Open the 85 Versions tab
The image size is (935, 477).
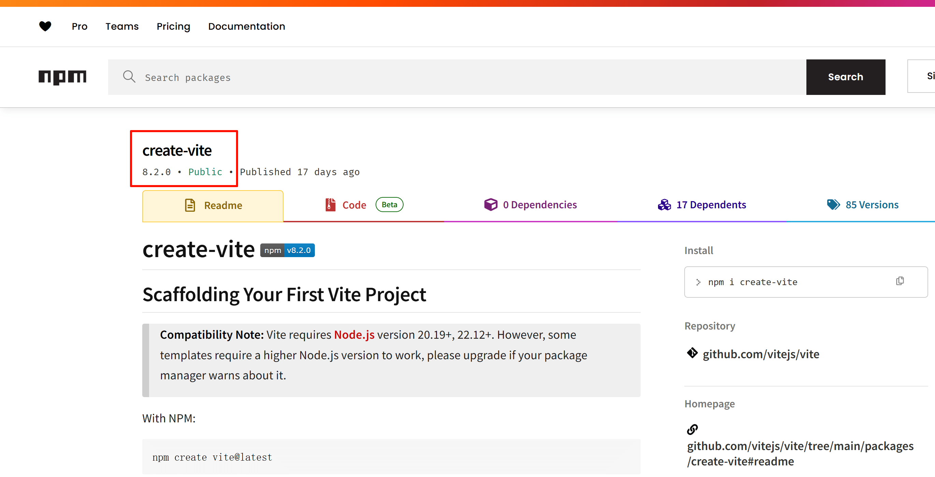tap(872, 204)
